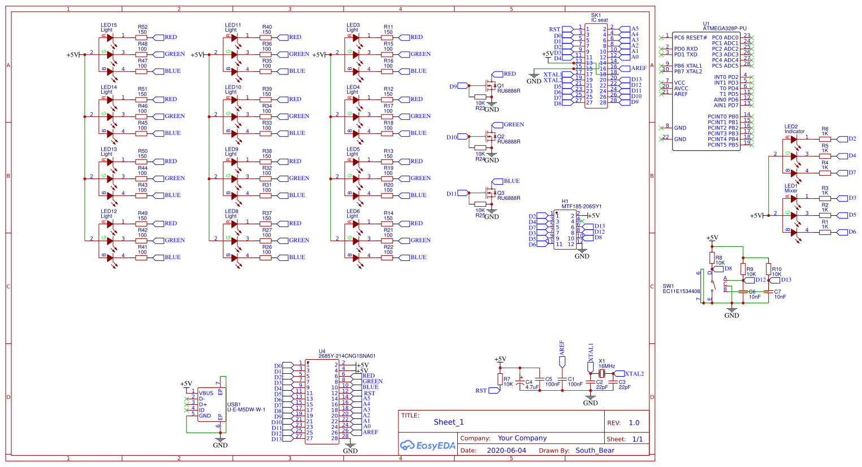Image resolution: width=862 pixels, height=467 pixels.
Task: Select the LED11 designator label
Action: [233, 25]
